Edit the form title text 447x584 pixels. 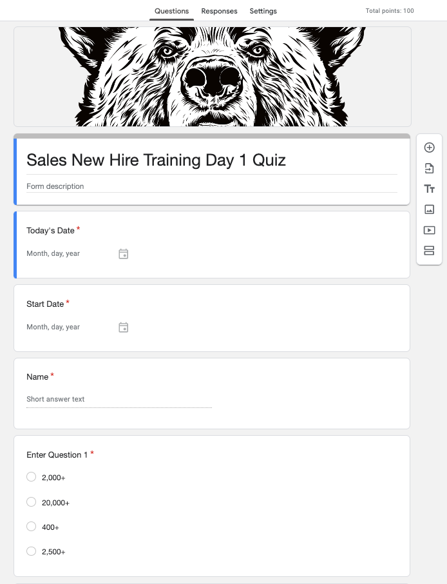coord(156,161)
